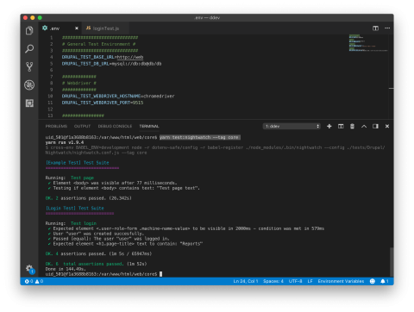Click the Spaces: 4 indentation setting
414x312 pixels.
(x=273, y=281)
